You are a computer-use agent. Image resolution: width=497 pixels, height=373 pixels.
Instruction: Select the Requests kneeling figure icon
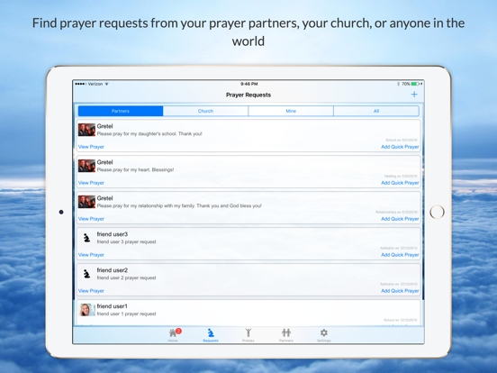click(211, 333)
